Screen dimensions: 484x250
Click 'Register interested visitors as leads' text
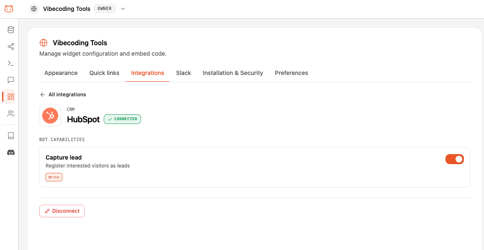tap(88, 166)
